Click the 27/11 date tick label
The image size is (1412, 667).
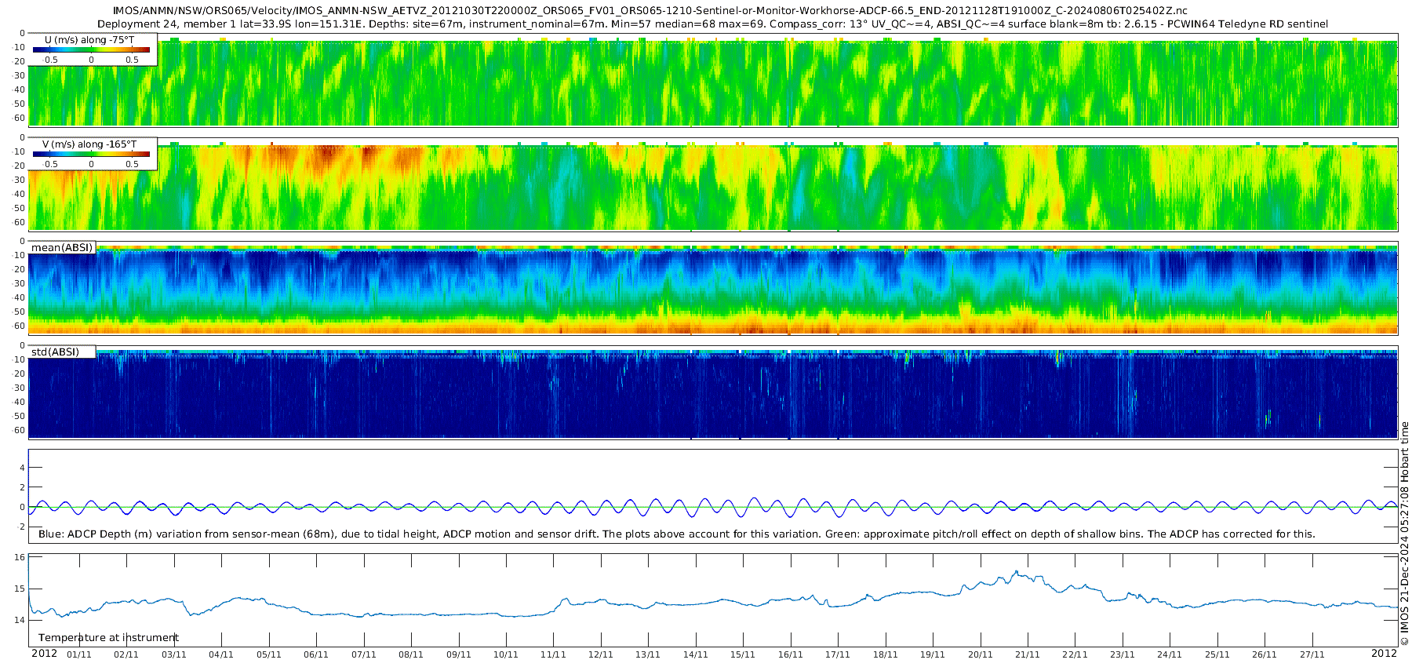point(1312,654)
